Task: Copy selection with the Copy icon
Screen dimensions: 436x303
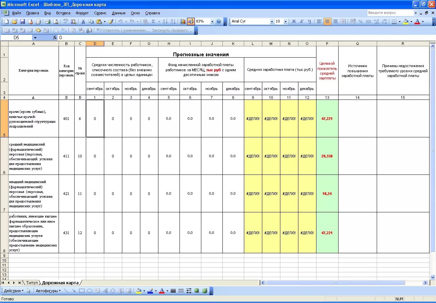Action: tap(91, 21)
